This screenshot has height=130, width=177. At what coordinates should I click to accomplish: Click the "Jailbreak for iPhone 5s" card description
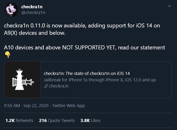99,80
